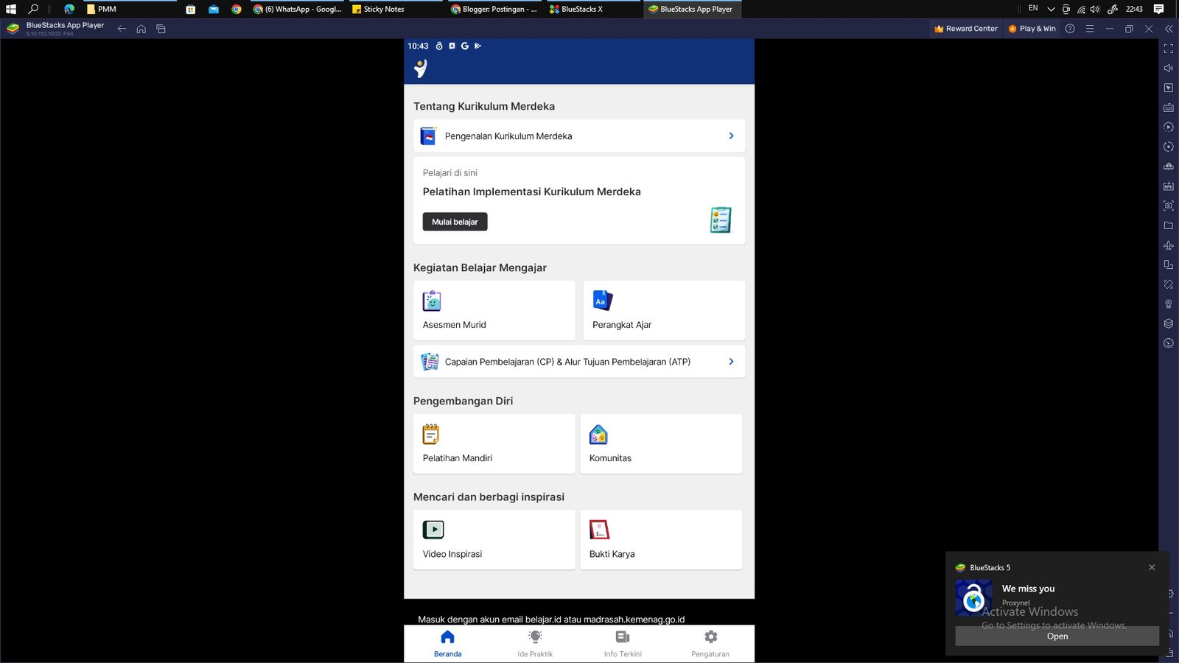1179x663 pixels.
Task: Open BlueStacks help question mark icon
Action: [x=1070, y=29]
